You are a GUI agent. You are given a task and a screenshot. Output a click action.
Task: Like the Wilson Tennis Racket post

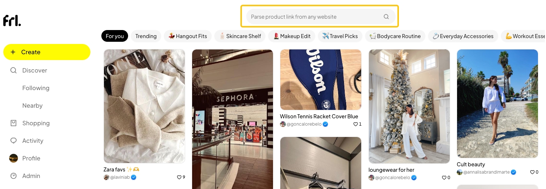355,124
